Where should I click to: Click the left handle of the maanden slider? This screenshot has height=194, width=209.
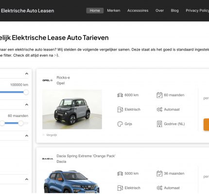pyautogui.click(x=2, y=123)
